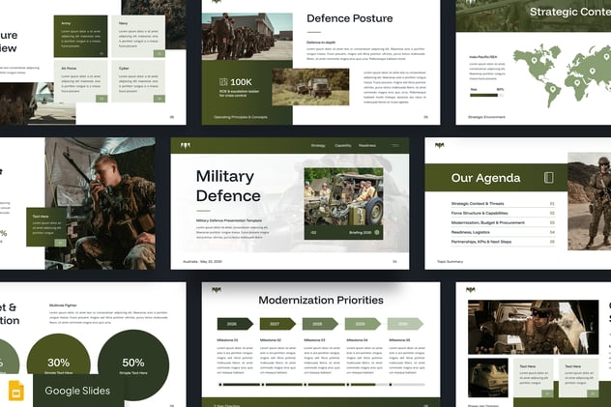
Task: Select the Strategy tab on title slide
Action: (x=318, y=145)
